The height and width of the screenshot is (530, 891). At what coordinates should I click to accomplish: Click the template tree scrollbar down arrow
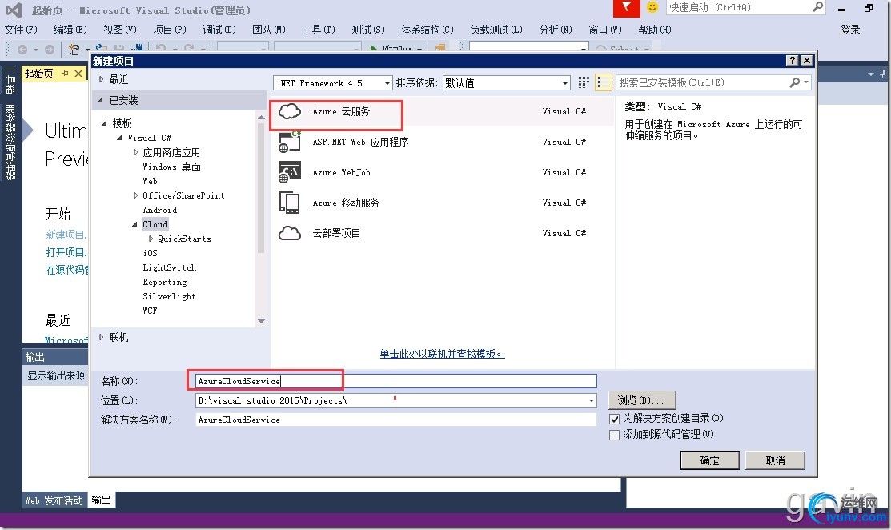click(262, 322)
